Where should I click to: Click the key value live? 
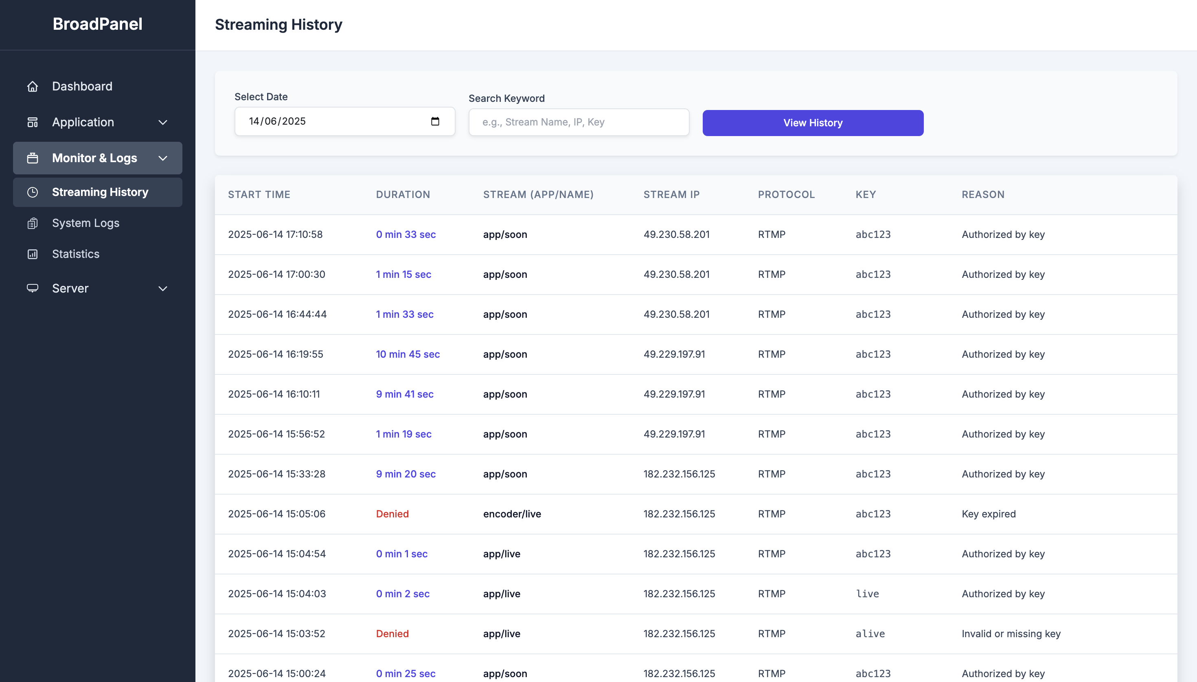867,594
